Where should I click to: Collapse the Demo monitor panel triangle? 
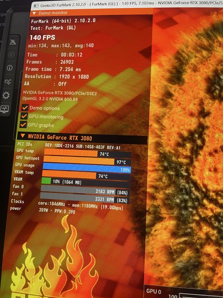click(x=34, y=13)
